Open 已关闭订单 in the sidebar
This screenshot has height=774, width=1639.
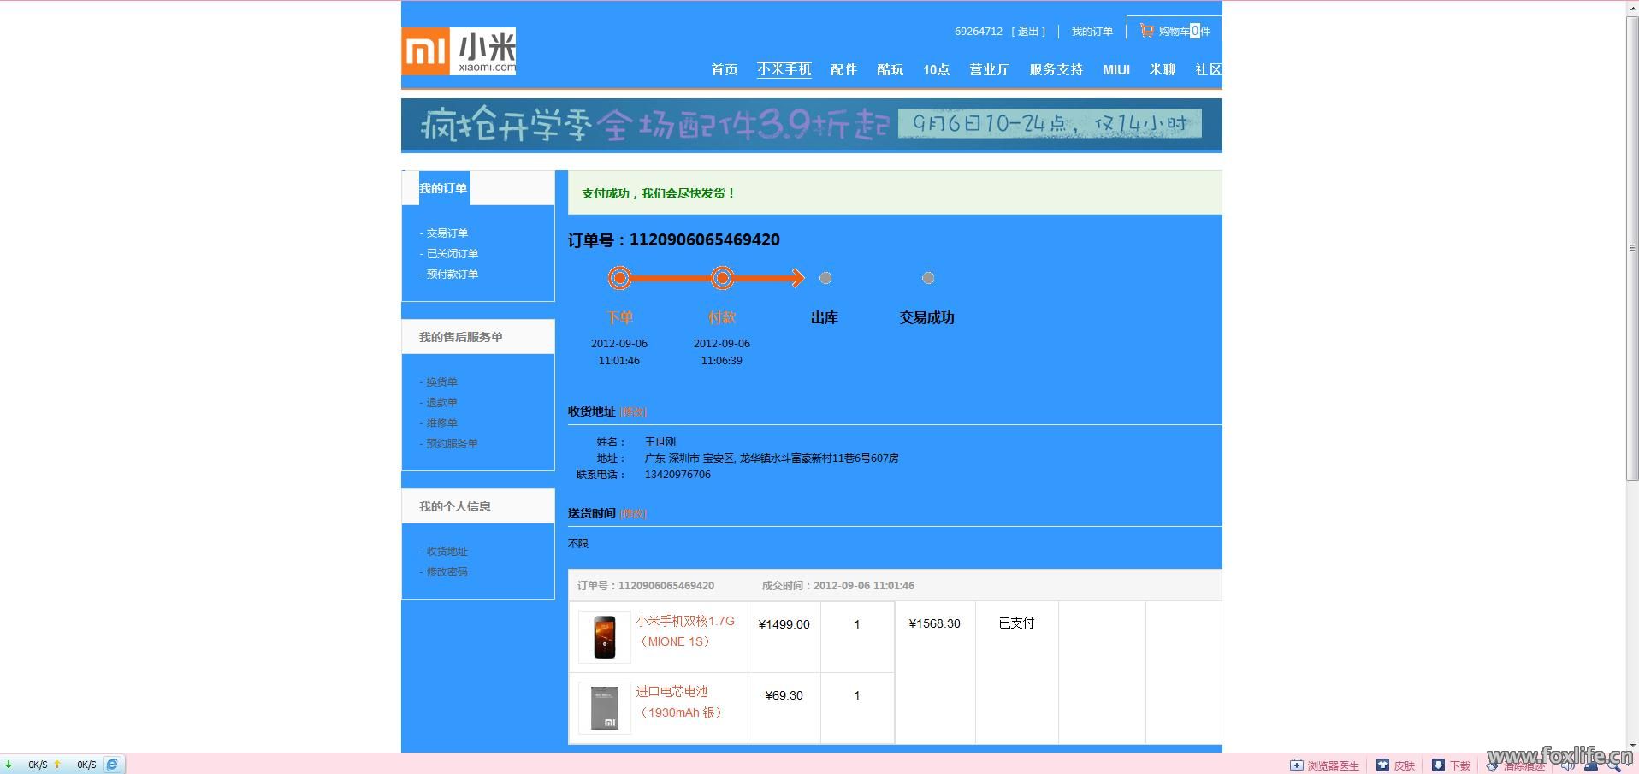pos(452,254)
